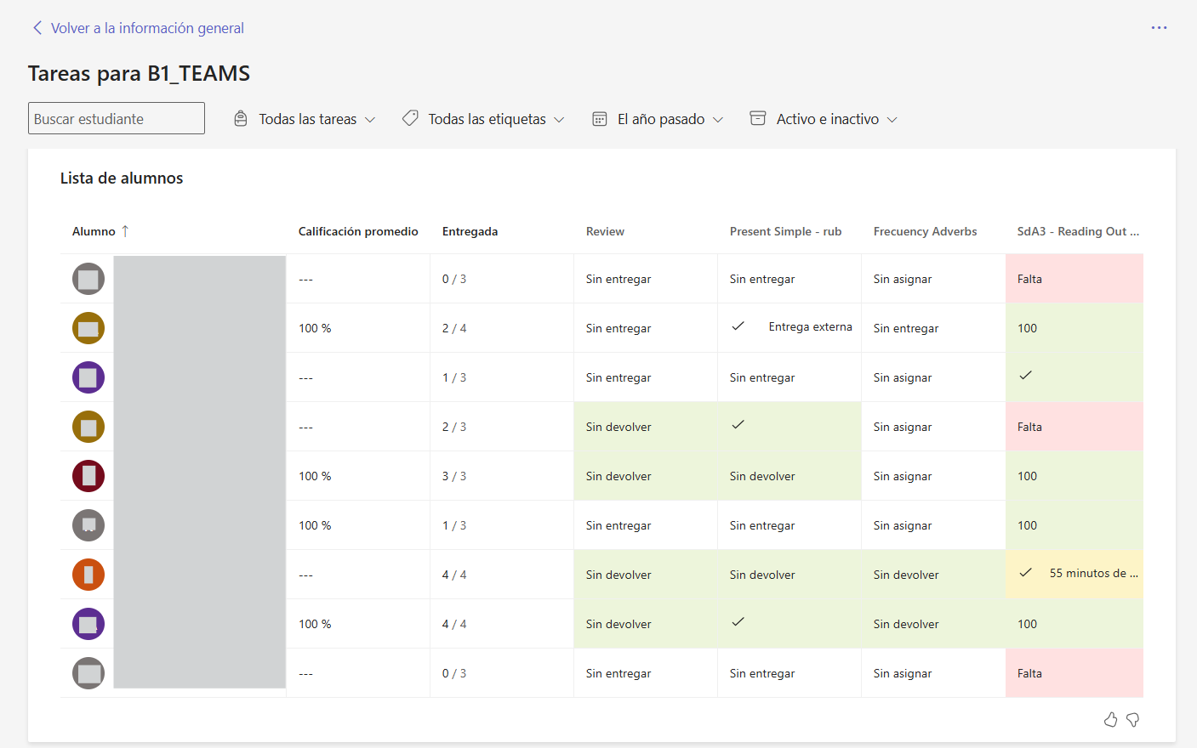The height and width of the screenshot is (748, 1197).
Task: Click the gold avatar in the 2 / 3 row
Action: pos(88,427)
